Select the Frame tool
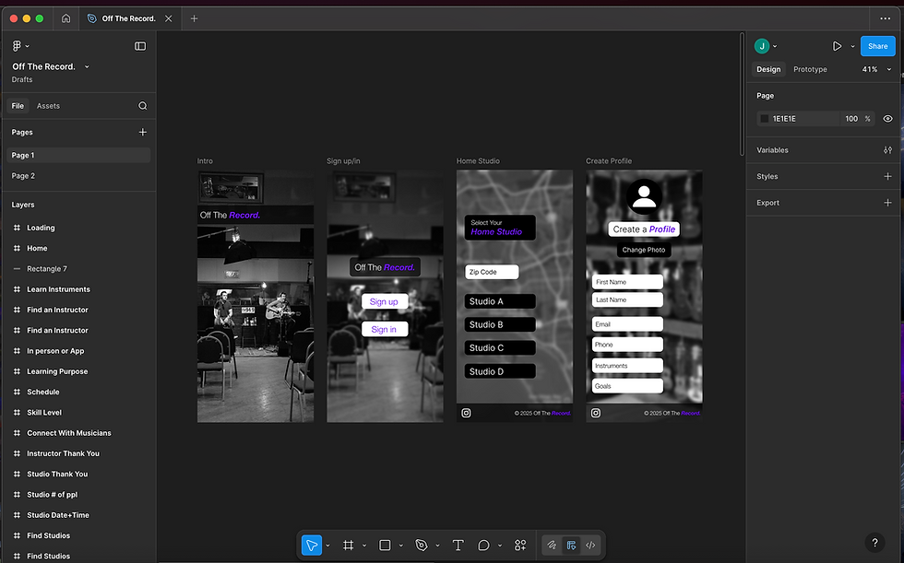The width and height of the screenshot is (904, 563). (349, 545)
